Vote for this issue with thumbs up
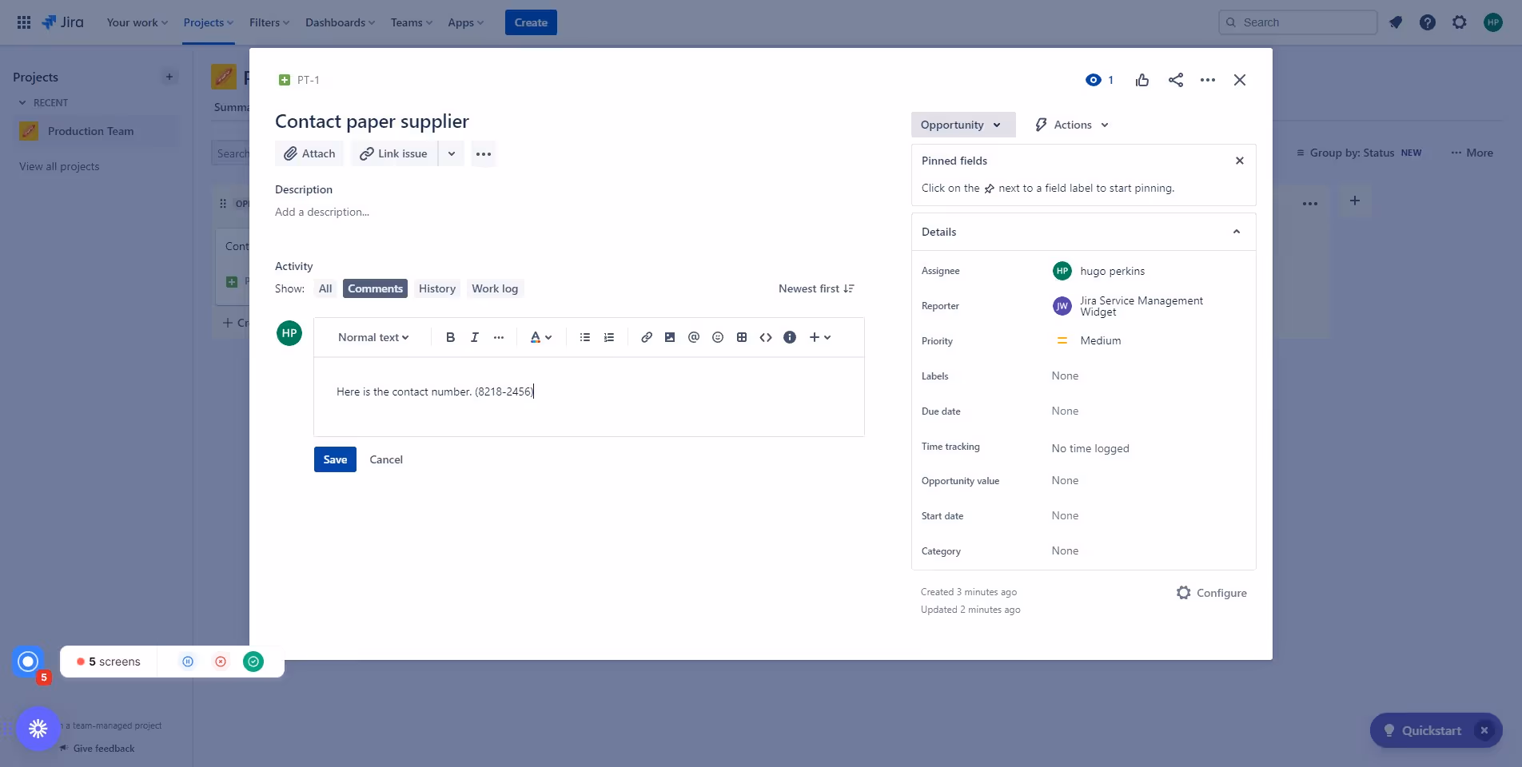The height and width of the screenshot is (767, 1522). point(1142,80)
